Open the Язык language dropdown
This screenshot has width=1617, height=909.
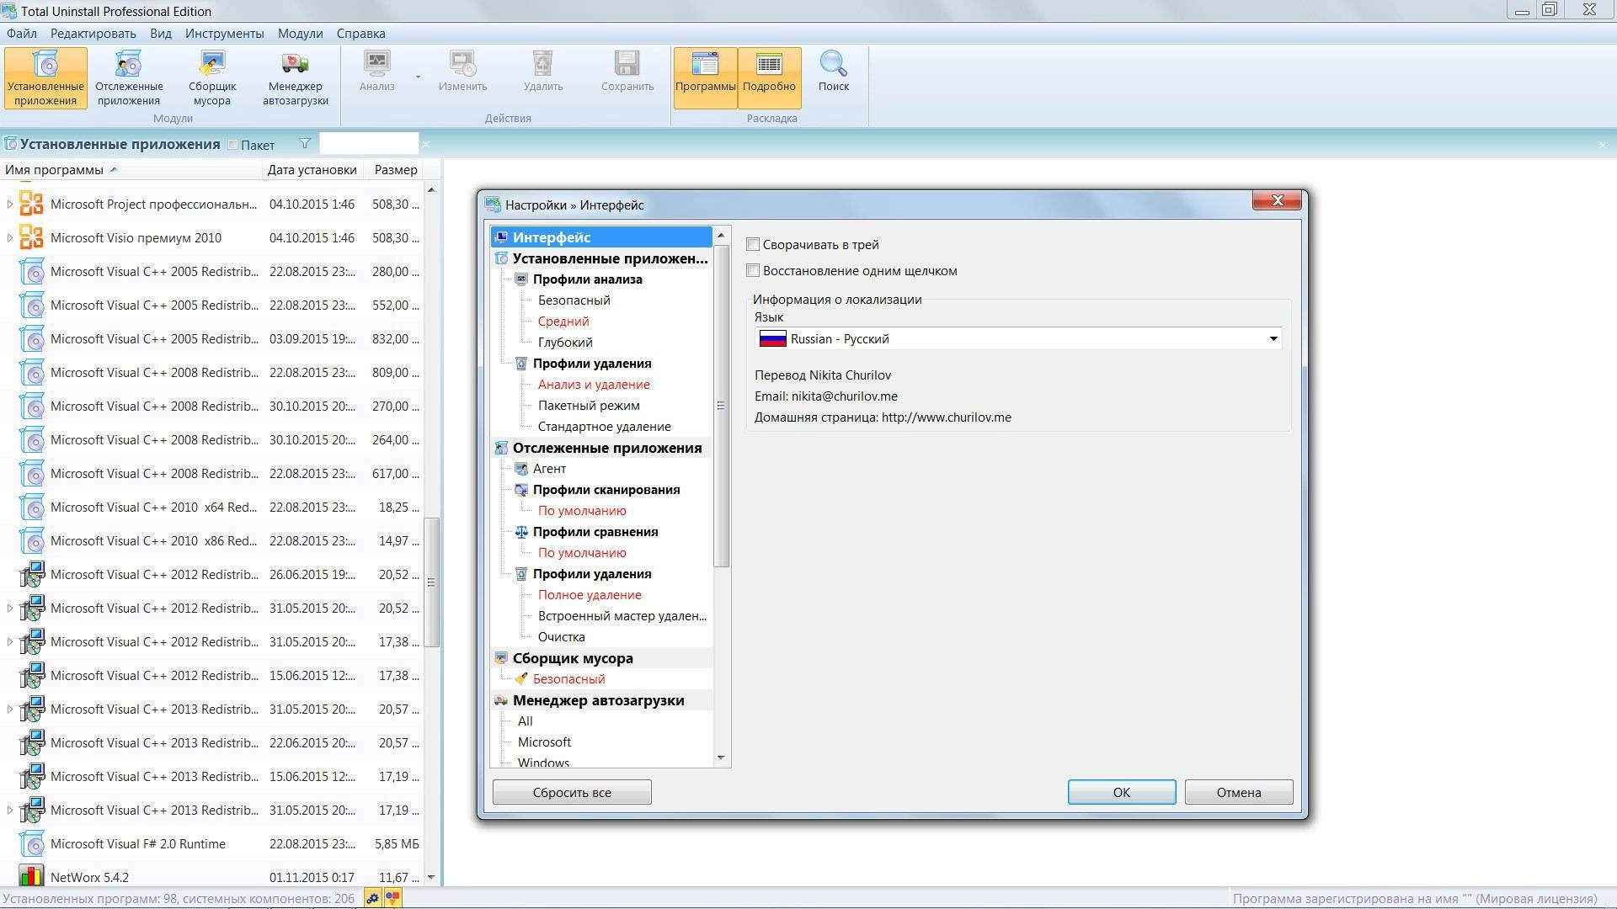pyautogui.click(x=1019, y=338)
